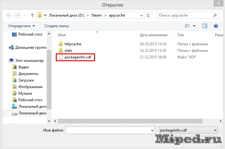Click the Up one level arrow
Image resolution: width=225 pixels, height=149 pixels.
[x=32, y=15]
